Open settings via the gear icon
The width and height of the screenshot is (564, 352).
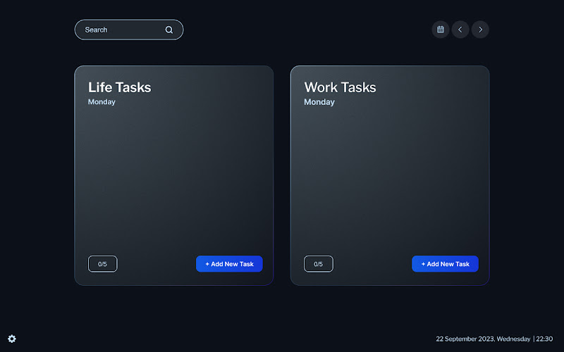coord(12,339)
